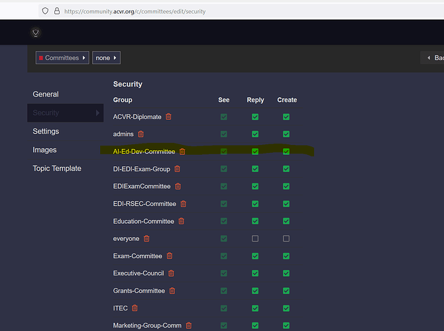Click the browser address bar URL
444x331 pixels.
(135, 11)
